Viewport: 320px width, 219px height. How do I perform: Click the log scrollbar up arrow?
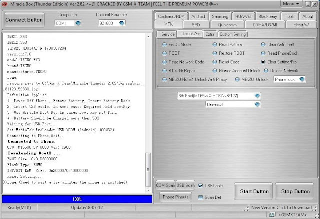click(148, 37)
